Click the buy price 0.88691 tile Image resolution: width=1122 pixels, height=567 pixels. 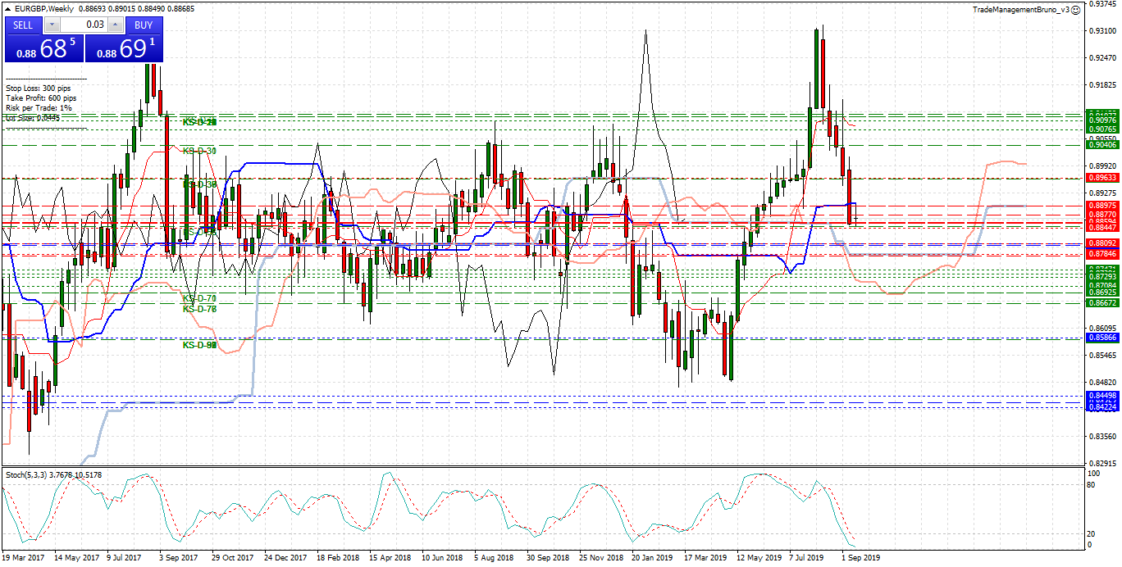tap(124, 48)
